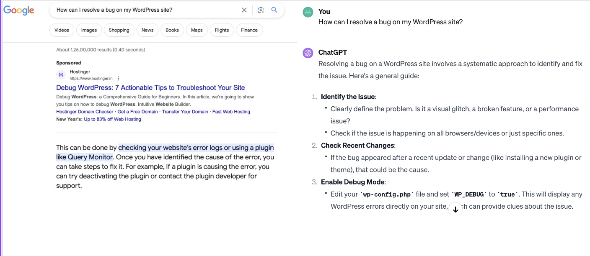Screen dimensions: 590x256
Task: Clear the search query with X icon
Action: point(244,10)
